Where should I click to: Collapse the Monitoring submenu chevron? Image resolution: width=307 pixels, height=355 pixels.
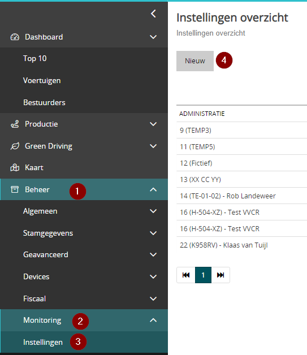point(153,320)
